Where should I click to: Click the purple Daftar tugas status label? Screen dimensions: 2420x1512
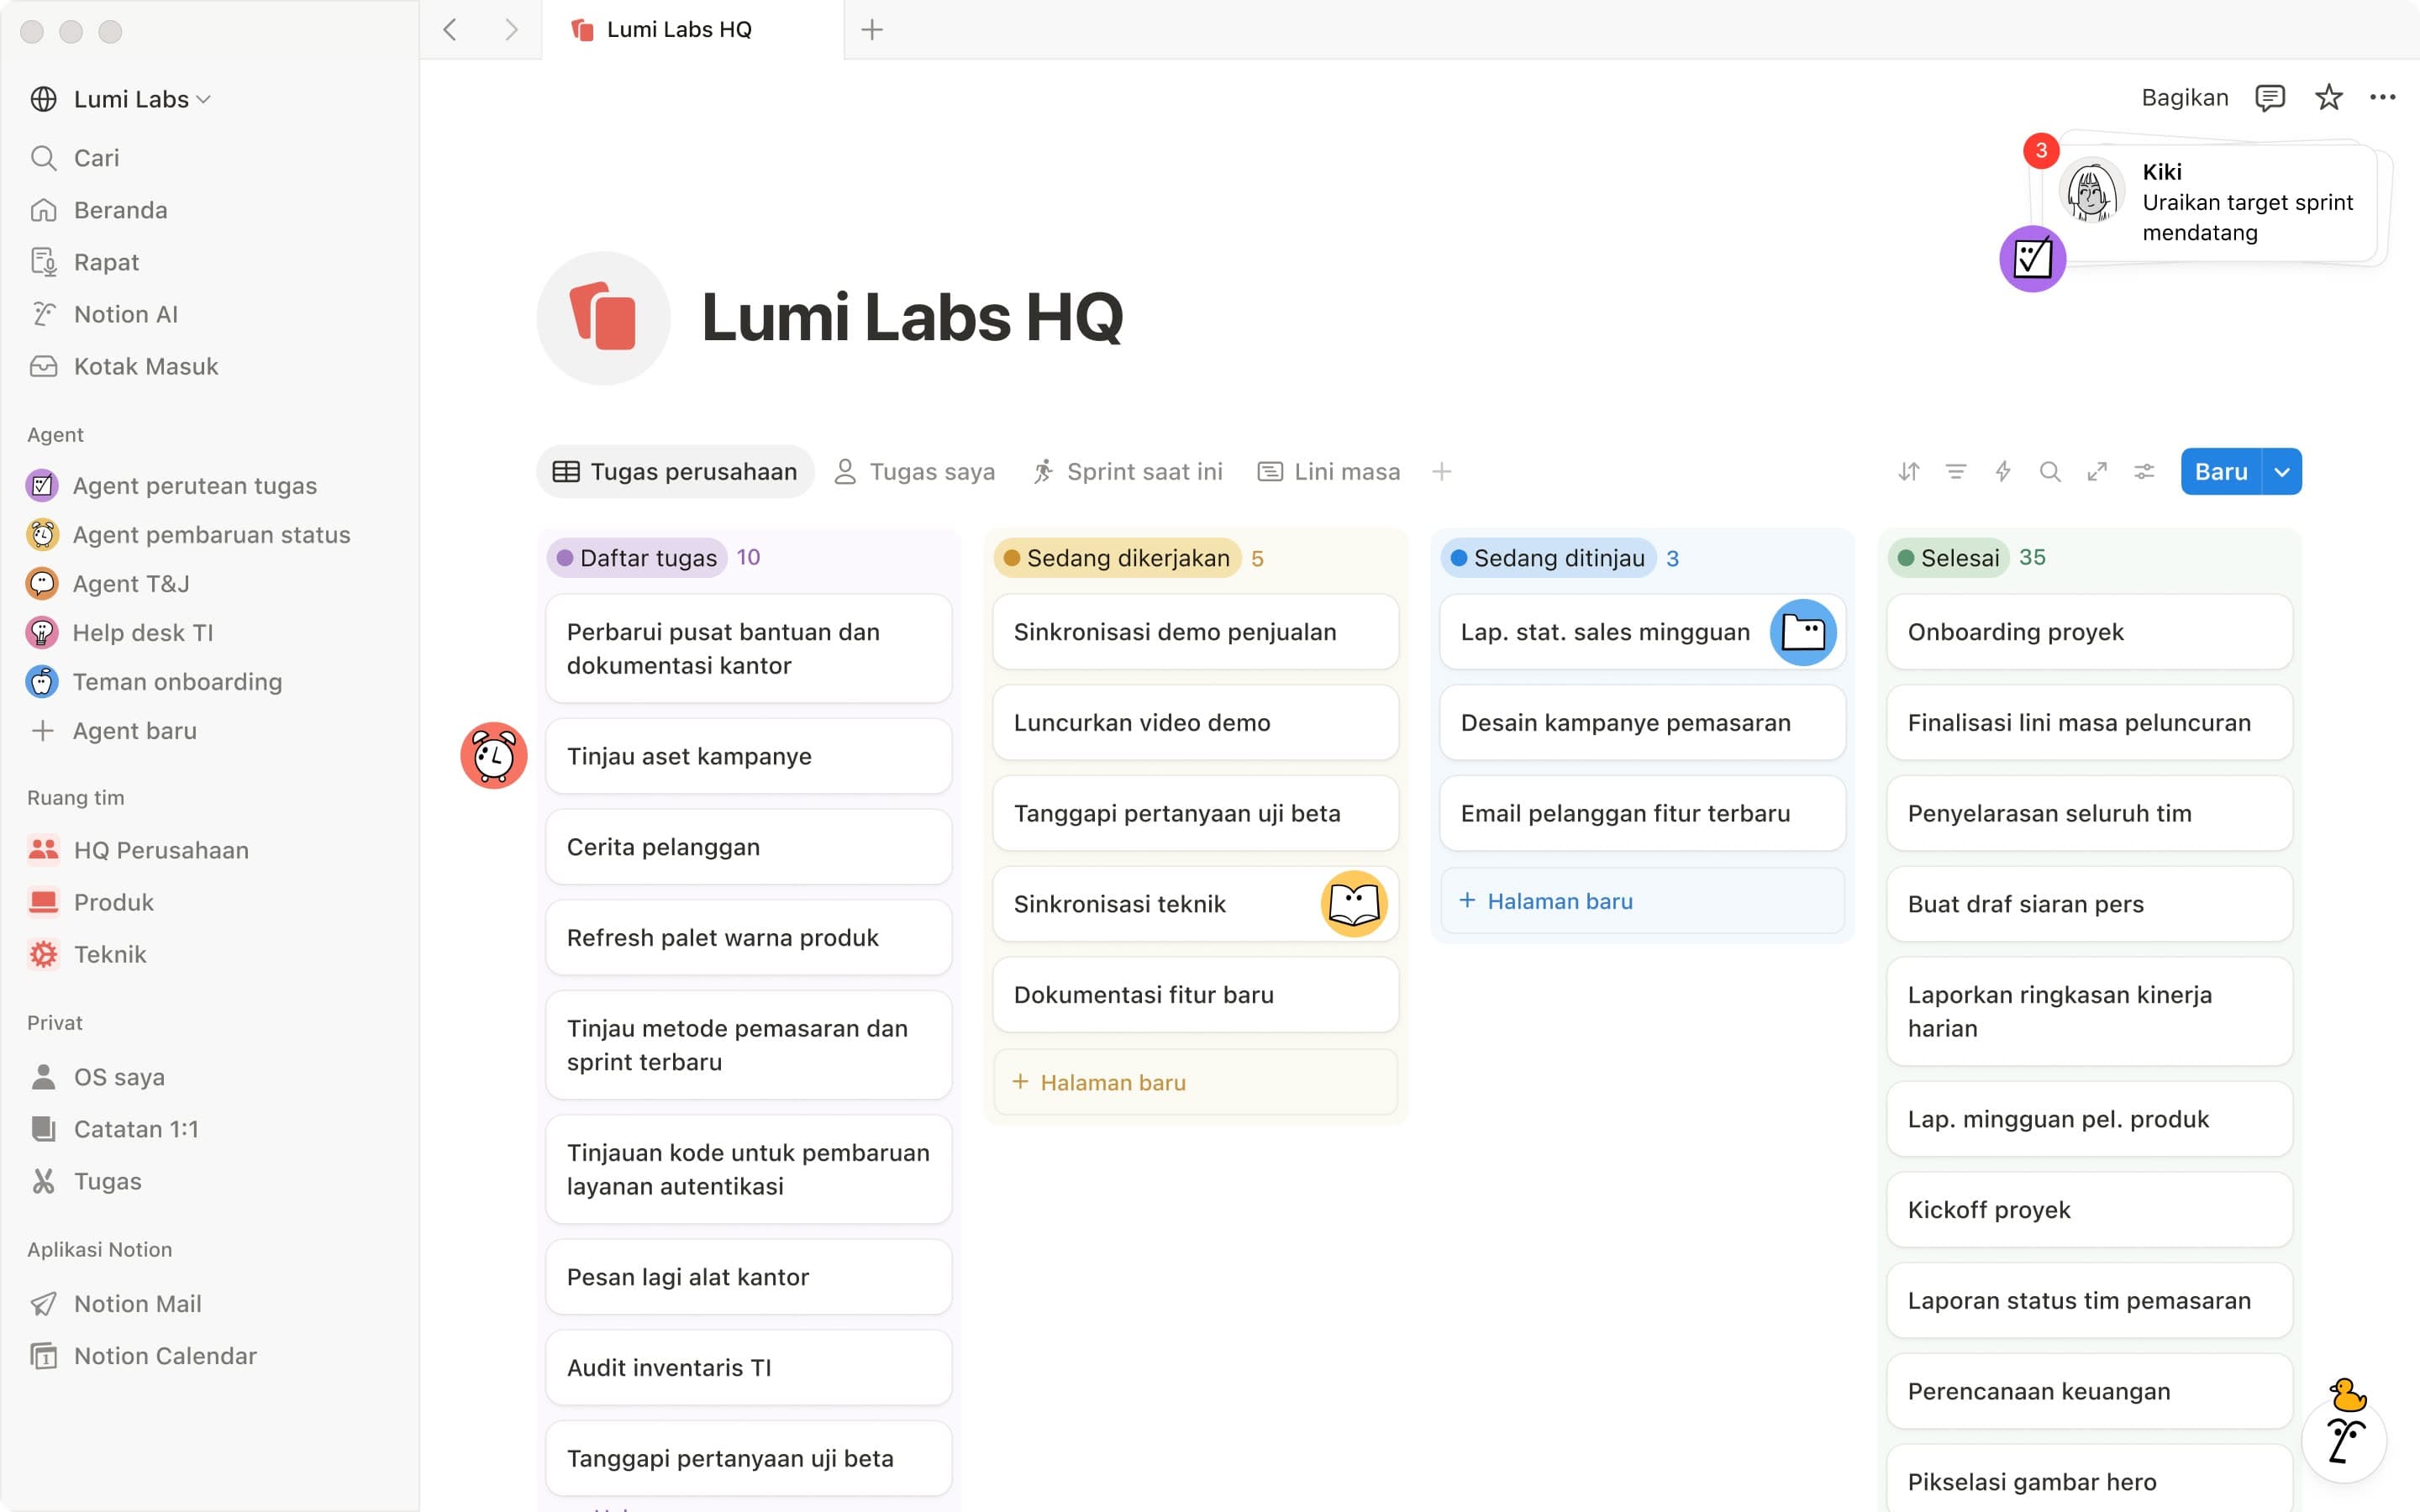click(x=636, y=557)
